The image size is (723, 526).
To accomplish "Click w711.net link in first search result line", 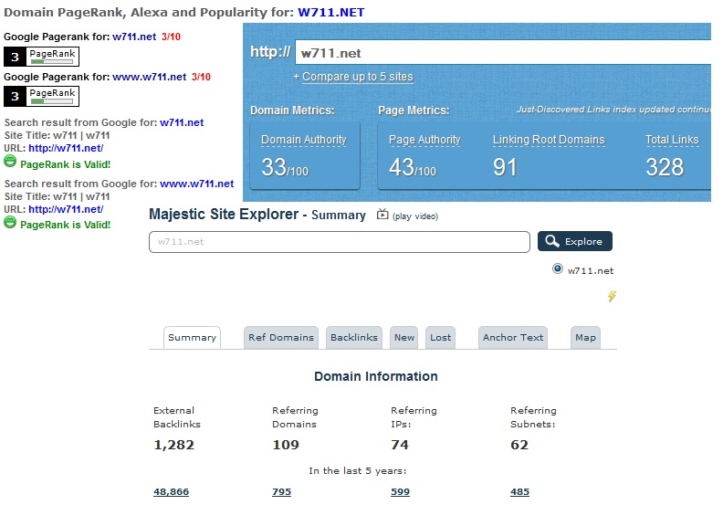I will click(x=182, y=122).
